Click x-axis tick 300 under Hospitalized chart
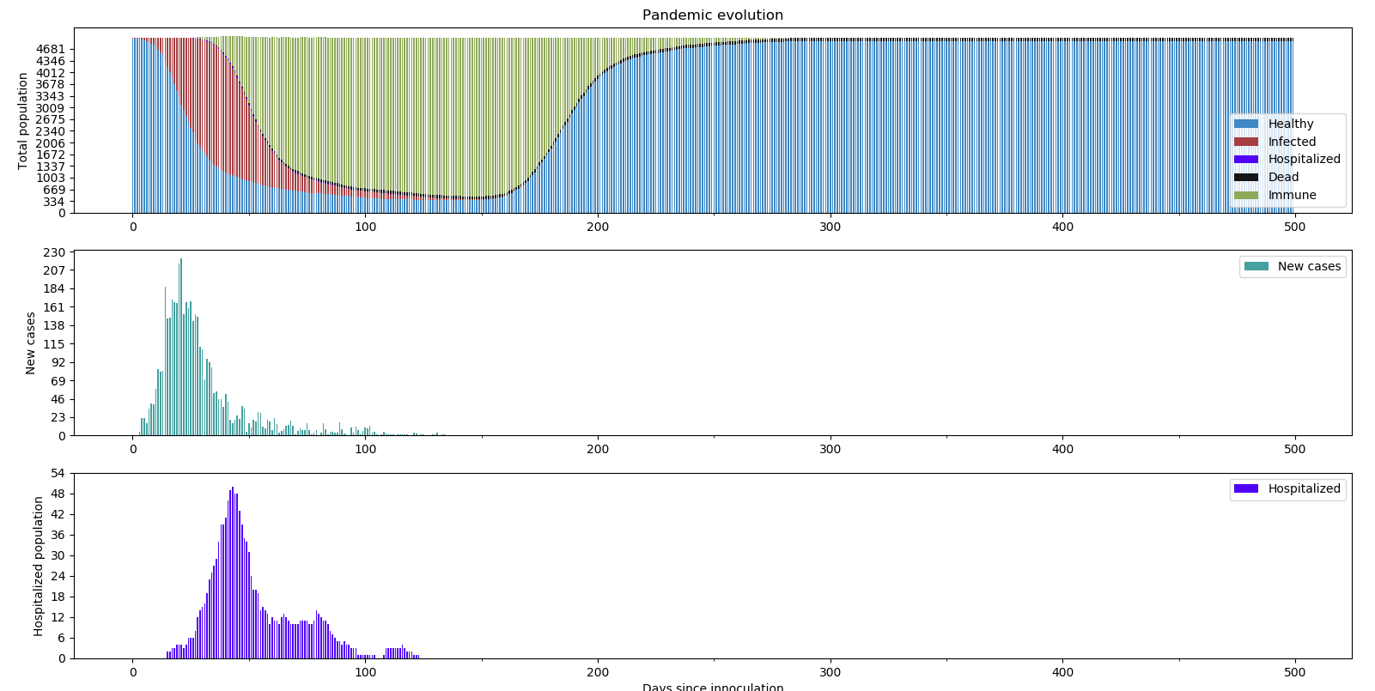This screenshot has height=691, width=1375. pos(830,672)
